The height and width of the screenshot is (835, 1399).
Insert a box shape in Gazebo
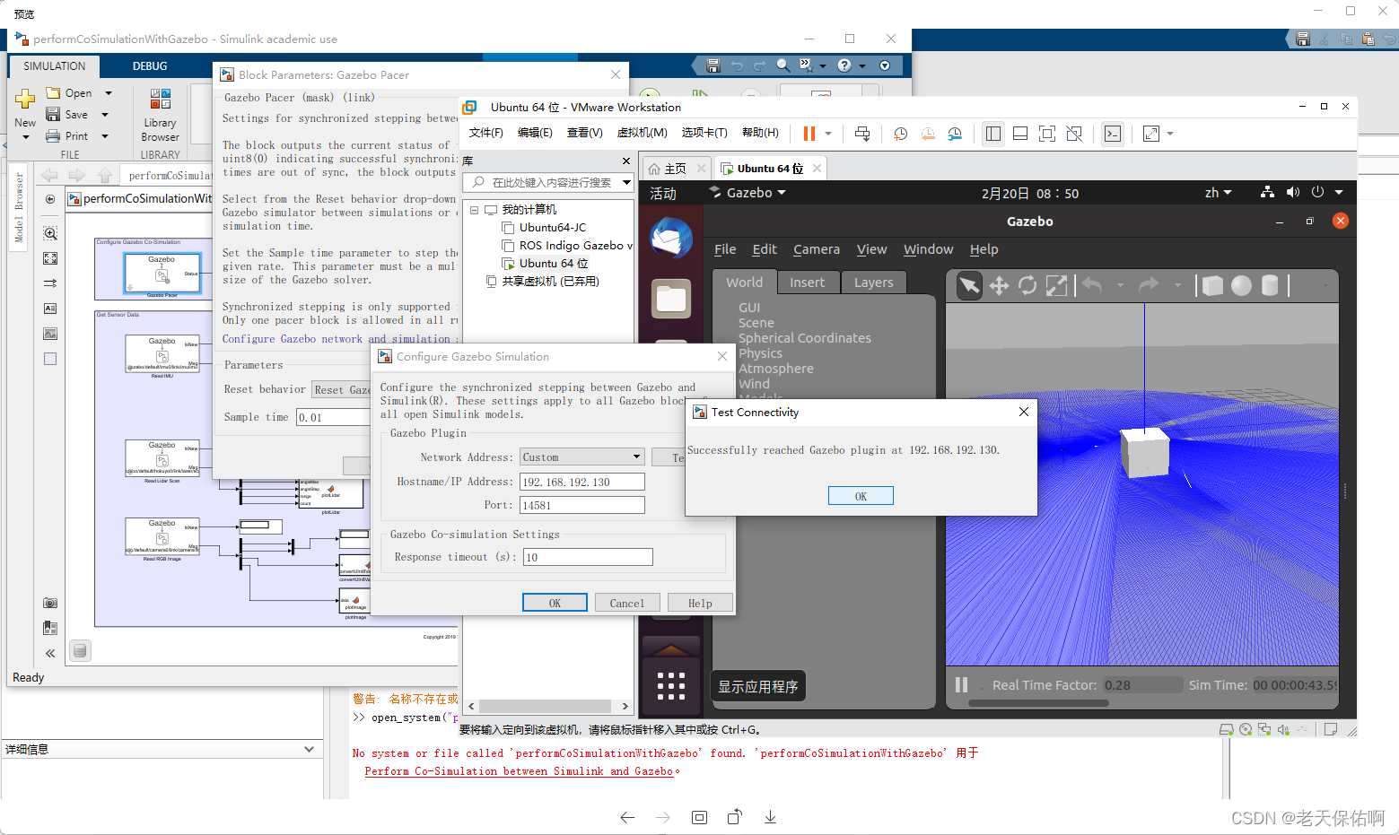[1211, 285]
